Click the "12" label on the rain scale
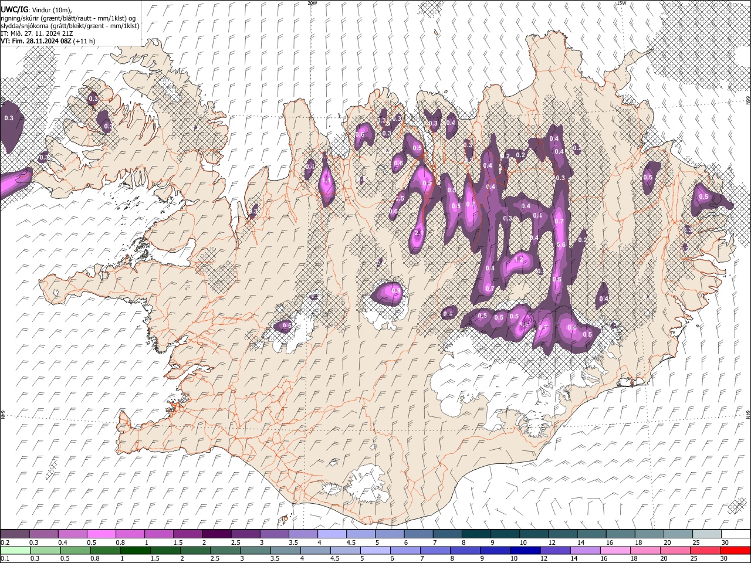 click(x=544, y=558)
